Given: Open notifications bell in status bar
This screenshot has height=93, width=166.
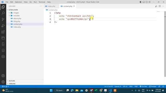Looking at the screenshot, I should click(163, 86).
